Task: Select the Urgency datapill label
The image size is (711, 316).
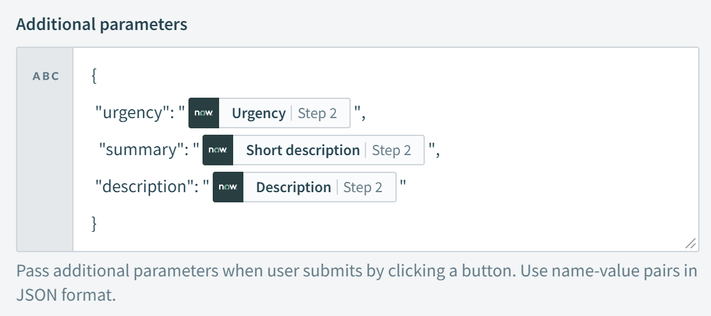Action: click(x=258, y=113)
